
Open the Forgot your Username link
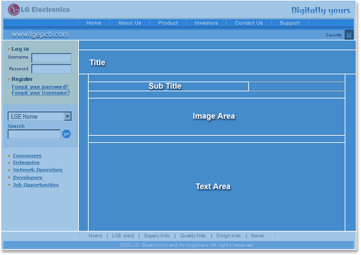coord(41,93)
